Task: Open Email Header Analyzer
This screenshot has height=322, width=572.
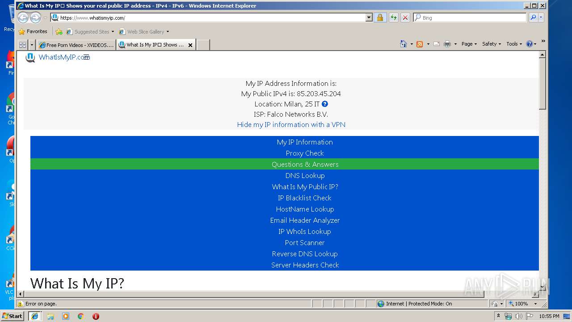Action: click(x=305, y=220)
